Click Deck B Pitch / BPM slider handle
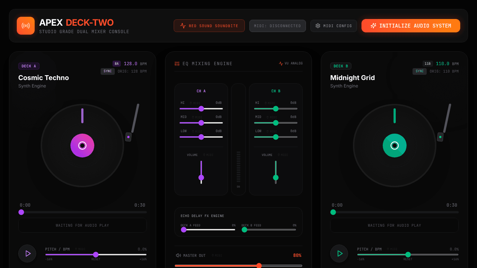477x268 pixels. [408, 255]
